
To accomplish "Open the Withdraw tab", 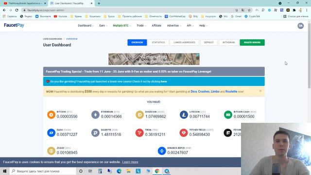I will 229,42.
